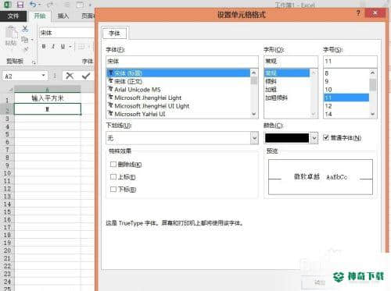This screenshot has width=391, height=291.
Task: Click scroll-up arrow of font list
Action: pos(254,73)
